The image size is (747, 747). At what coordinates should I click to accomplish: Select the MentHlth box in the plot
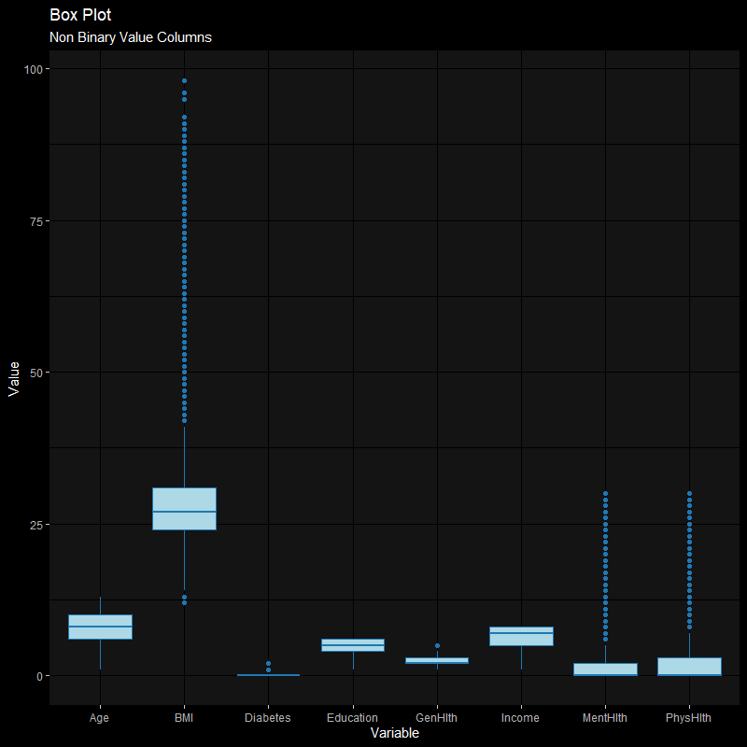(605, 669)
